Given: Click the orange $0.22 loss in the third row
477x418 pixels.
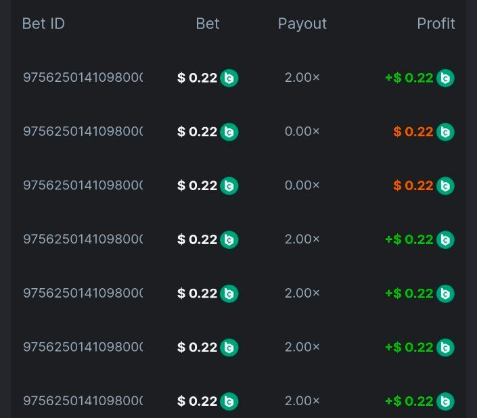Looking at the screenshot, I should pyautogui.click(x=413, y=185).
